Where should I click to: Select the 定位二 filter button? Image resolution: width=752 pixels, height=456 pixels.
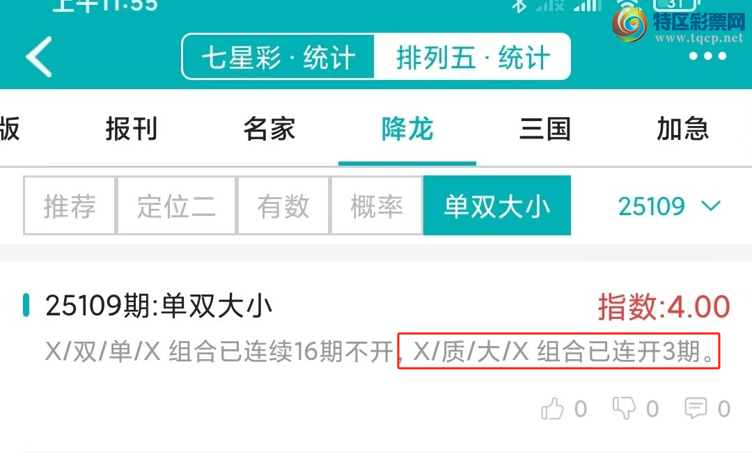click(x=176, y=205)
